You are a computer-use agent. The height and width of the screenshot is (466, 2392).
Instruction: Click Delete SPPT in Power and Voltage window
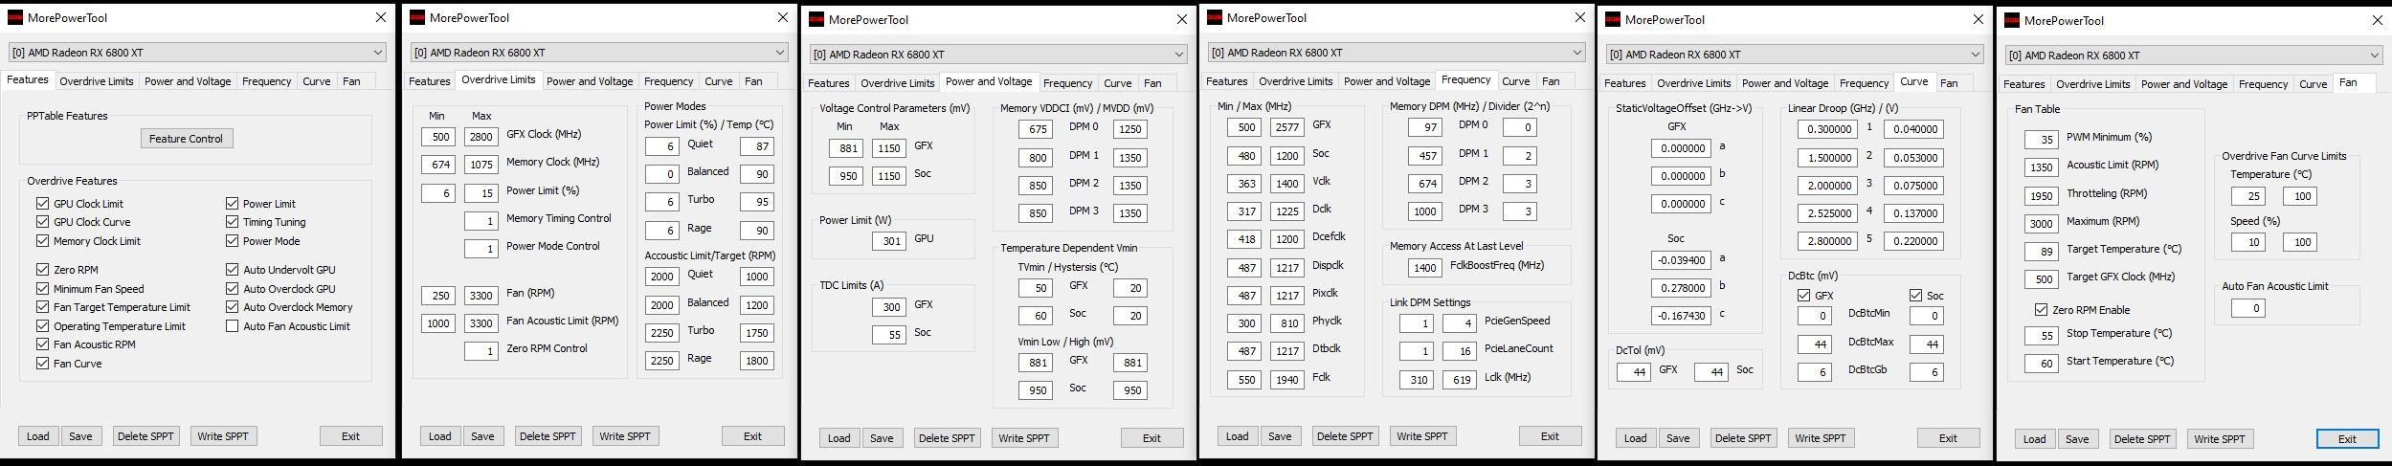tap(947, 438)
